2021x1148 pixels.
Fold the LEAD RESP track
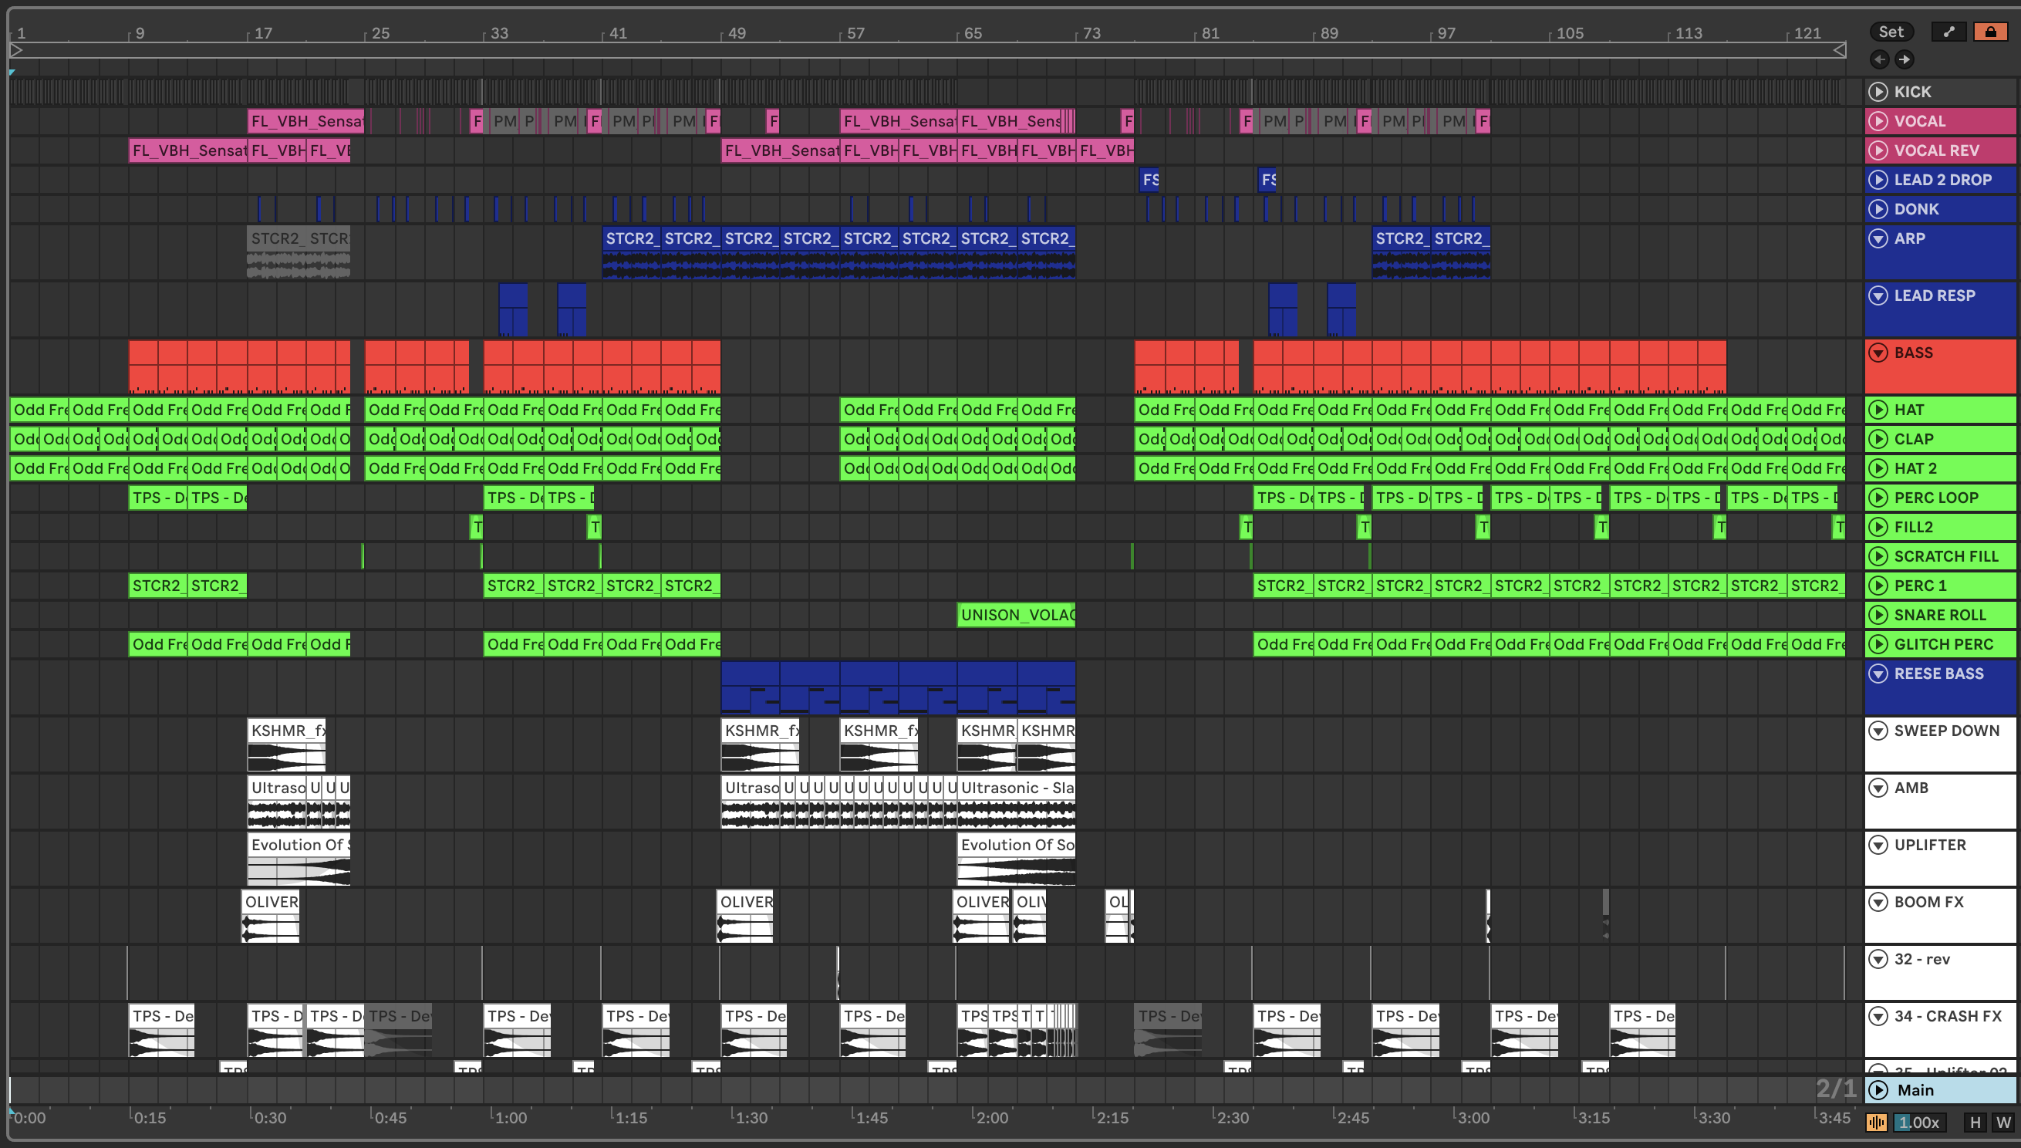(1878, 295)
